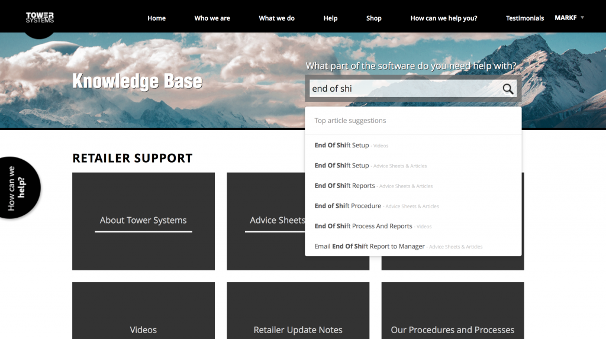Open the Home menu item

coord(156,18)
